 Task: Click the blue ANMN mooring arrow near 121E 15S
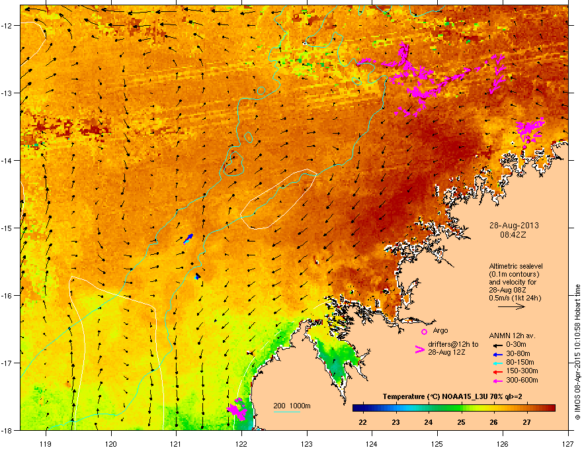pos(188,239)
